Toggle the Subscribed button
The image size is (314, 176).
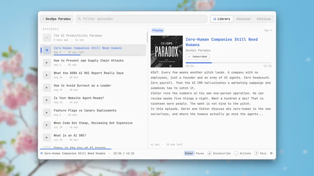coord(197,57)
